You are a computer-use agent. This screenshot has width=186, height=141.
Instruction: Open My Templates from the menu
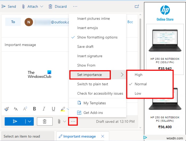click(98, 103)
